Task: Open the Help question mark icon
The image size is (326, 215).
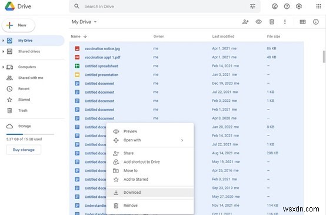Action: point(287,6)
